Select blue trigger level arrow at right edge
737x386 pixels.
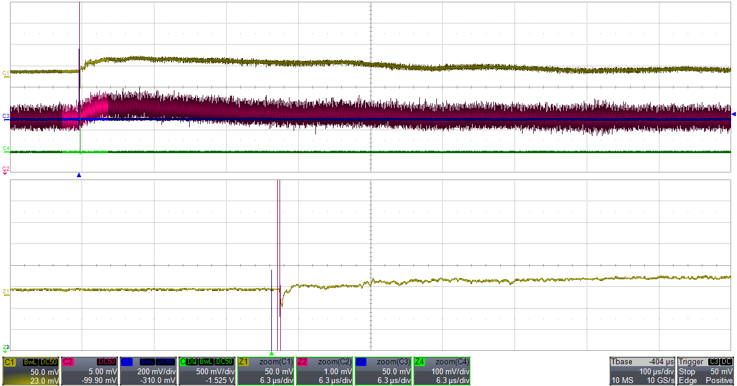coord(733,114)
